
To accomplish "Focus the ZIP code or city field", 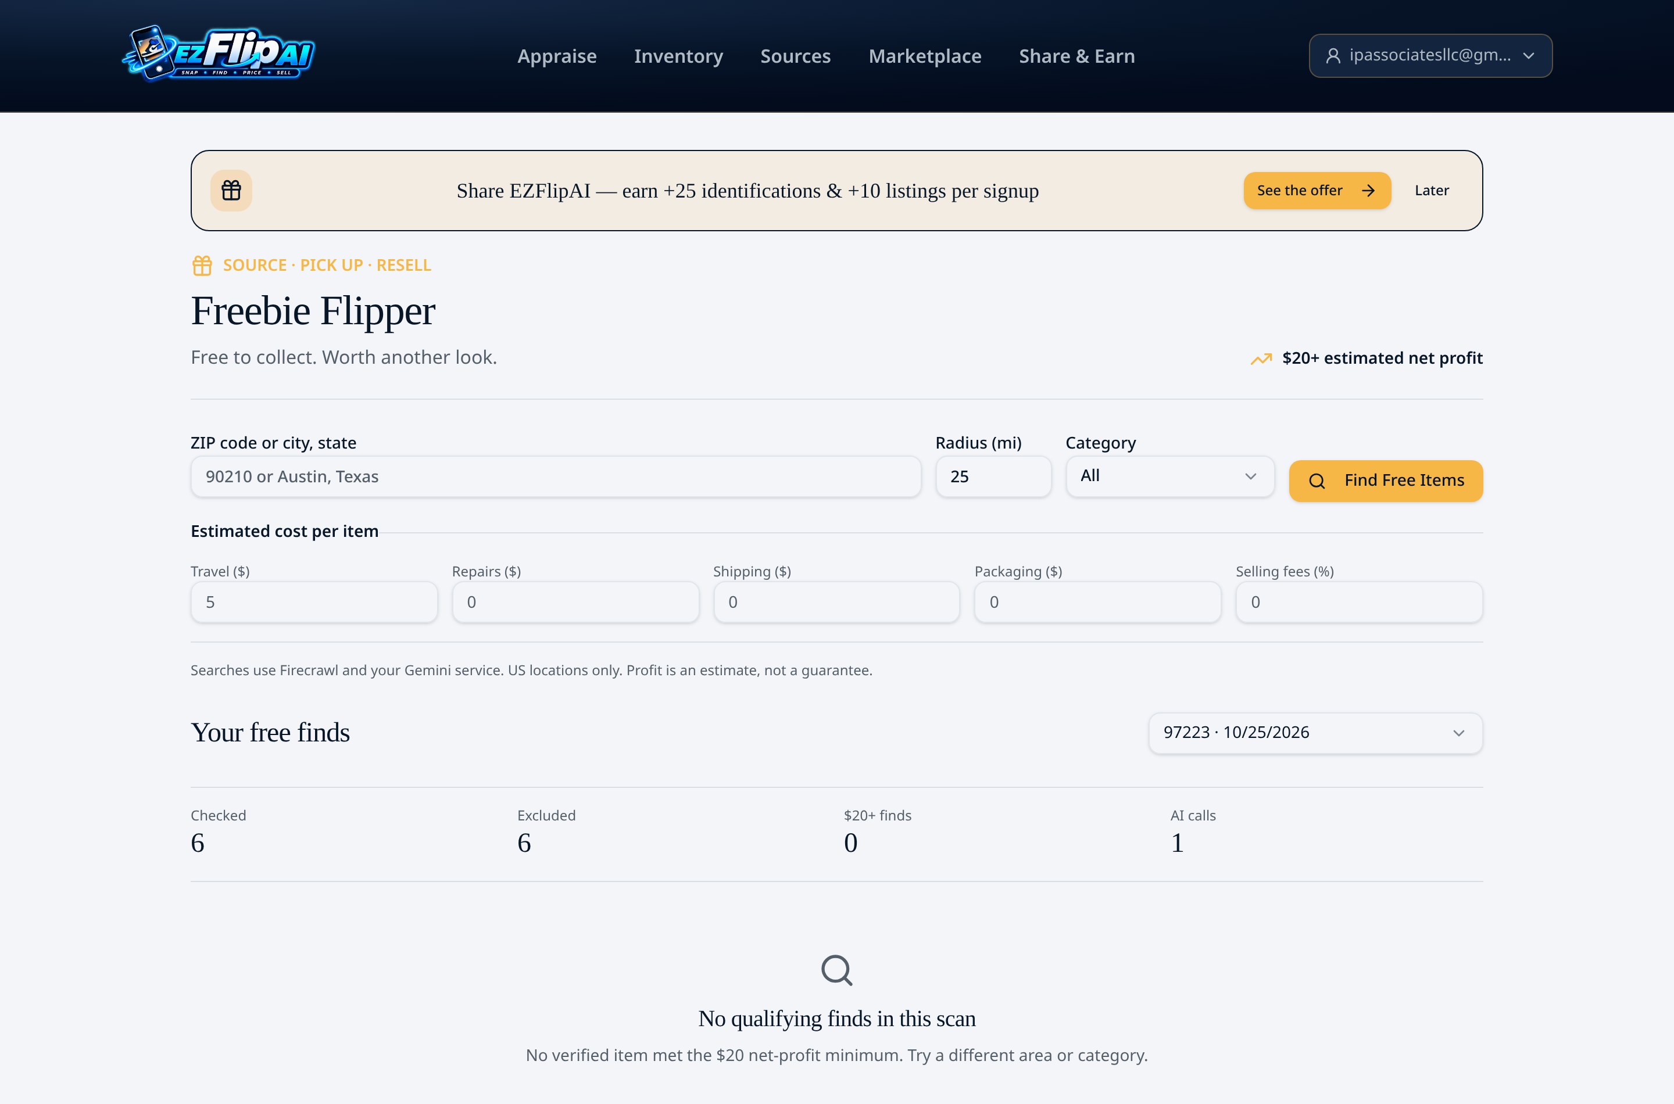I will pos(556,476).
